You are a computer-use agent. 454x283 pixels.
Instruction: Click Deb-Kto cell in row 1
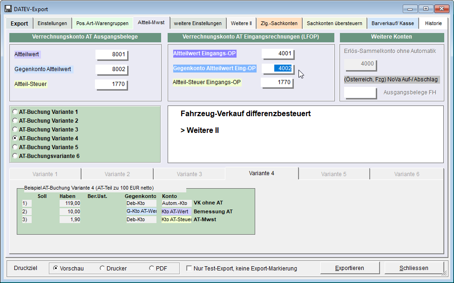pos(141,203)
